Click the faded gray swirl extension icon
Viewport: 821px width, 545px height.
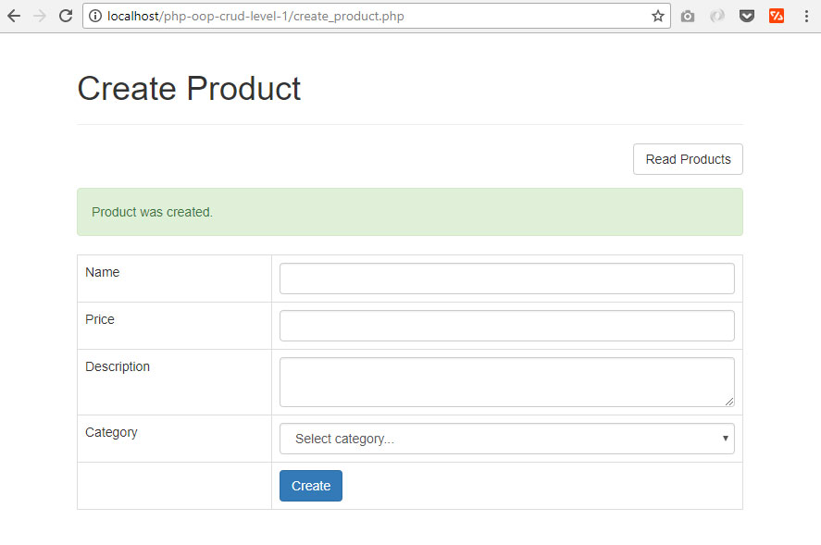[716, 16]
